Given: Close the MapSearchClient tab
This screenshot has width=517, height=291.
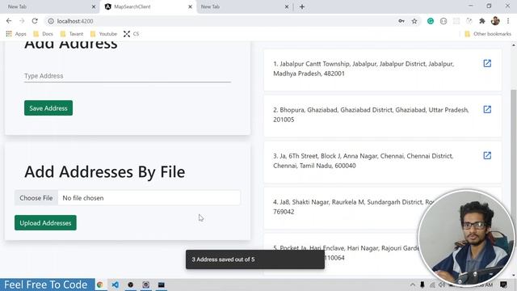Looking at the screenshot, I should tap(190, 6).
